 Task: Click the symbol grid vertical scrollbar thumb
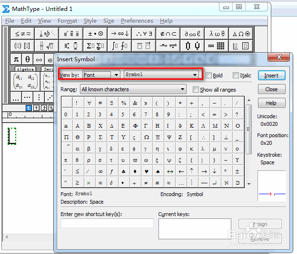pyautogui.click(x=249, y=129)
